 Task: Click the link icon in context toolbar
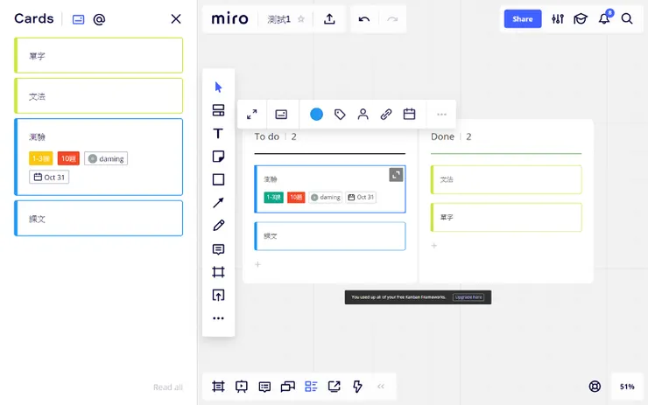pos(386,115)
